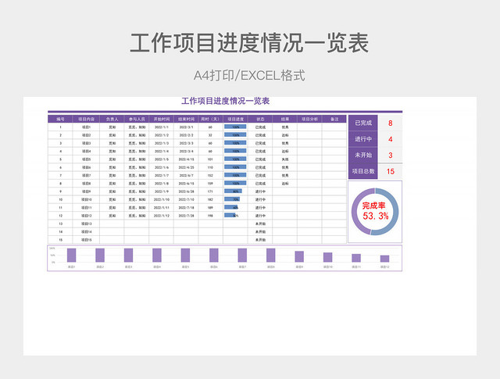Select the 项目10 cell in row 10
The width and height of the screenshot is (500, 379).
[86, 199]
